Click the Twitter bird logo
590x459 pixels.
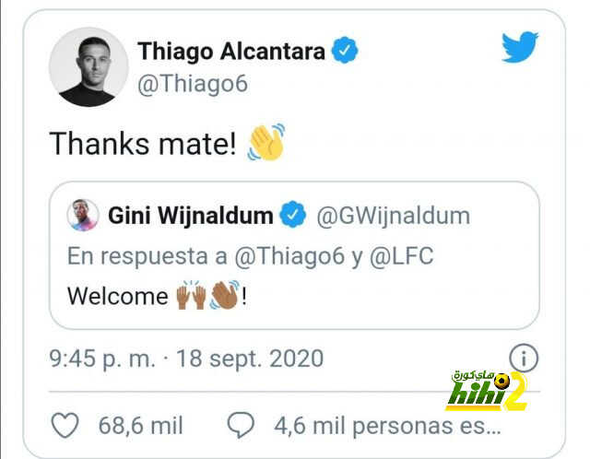[520, 47]
